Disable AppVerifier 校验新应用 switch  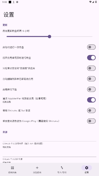pyautogui.click(x=91, y=100)
